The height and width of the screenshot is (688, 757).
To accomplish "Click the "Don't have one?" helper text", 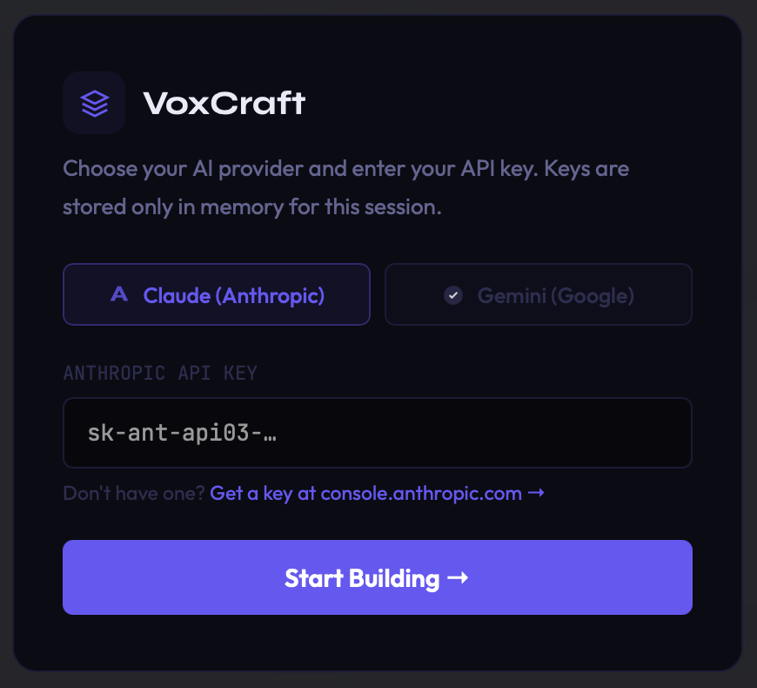I will tap(134, 493).
